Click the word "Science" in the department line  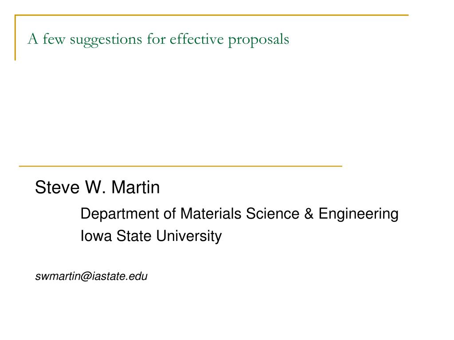click(273, 214)
